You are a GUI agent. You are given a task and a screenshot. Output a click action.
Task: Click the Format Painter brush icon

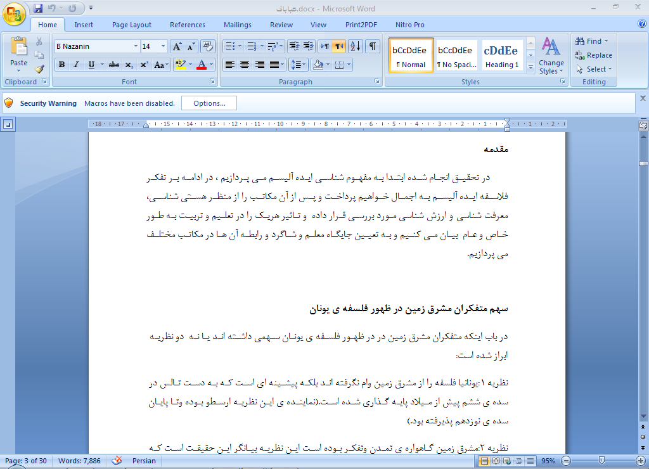(39, 69)
